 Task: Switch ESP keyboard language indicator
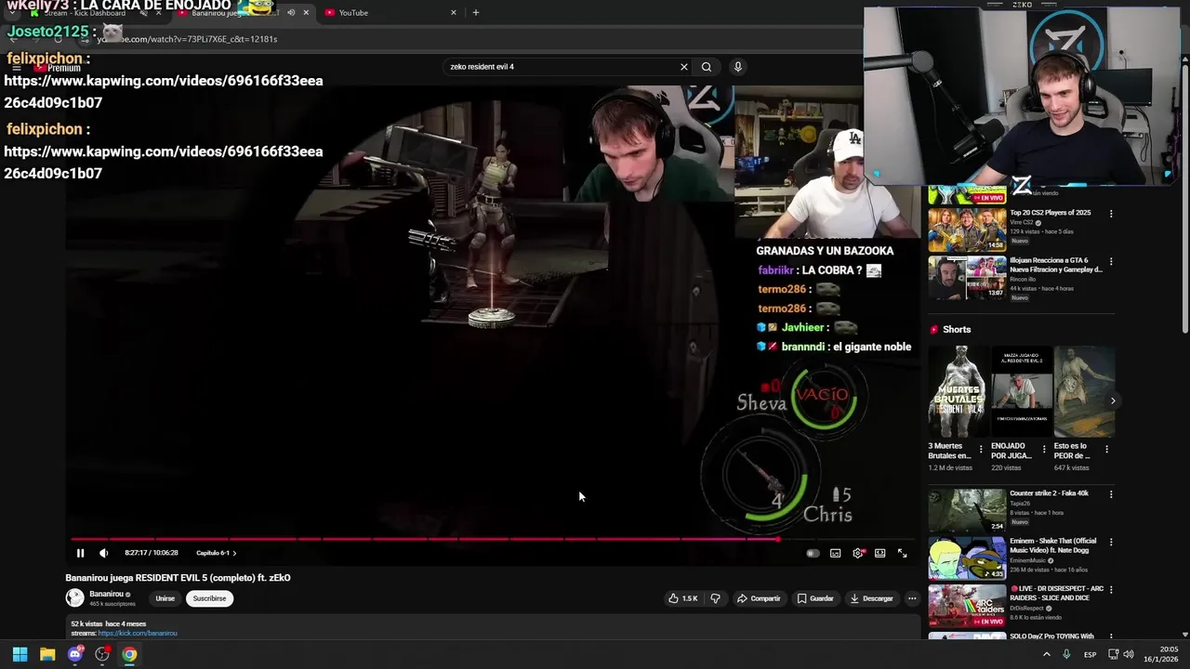[x=1090, y=654]
